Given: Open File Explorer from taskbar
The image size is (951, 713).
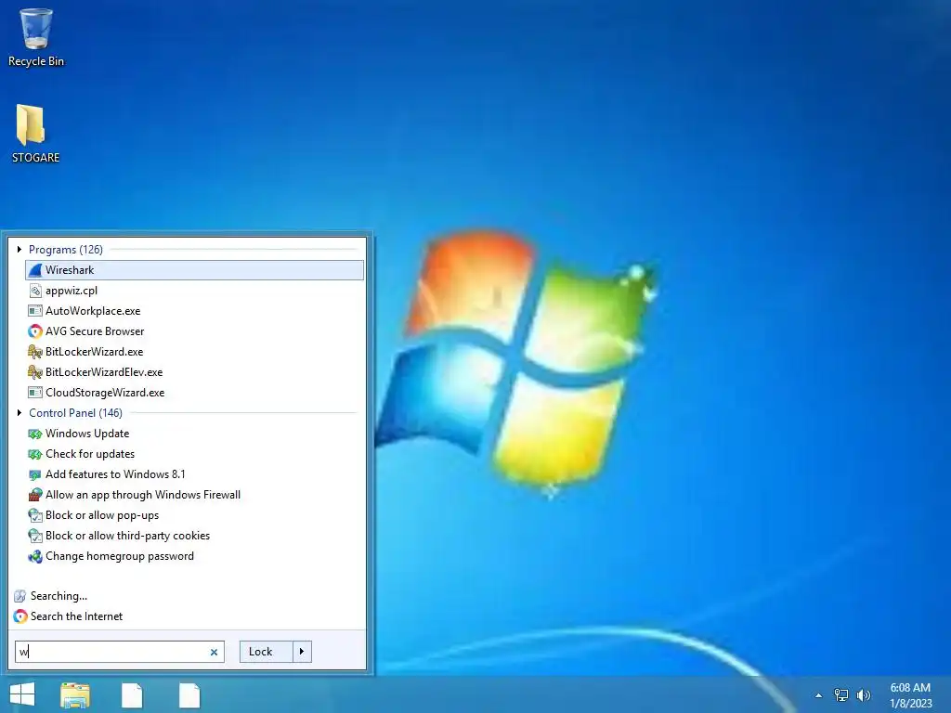Looking at the screenshot, I should [74, 695].
